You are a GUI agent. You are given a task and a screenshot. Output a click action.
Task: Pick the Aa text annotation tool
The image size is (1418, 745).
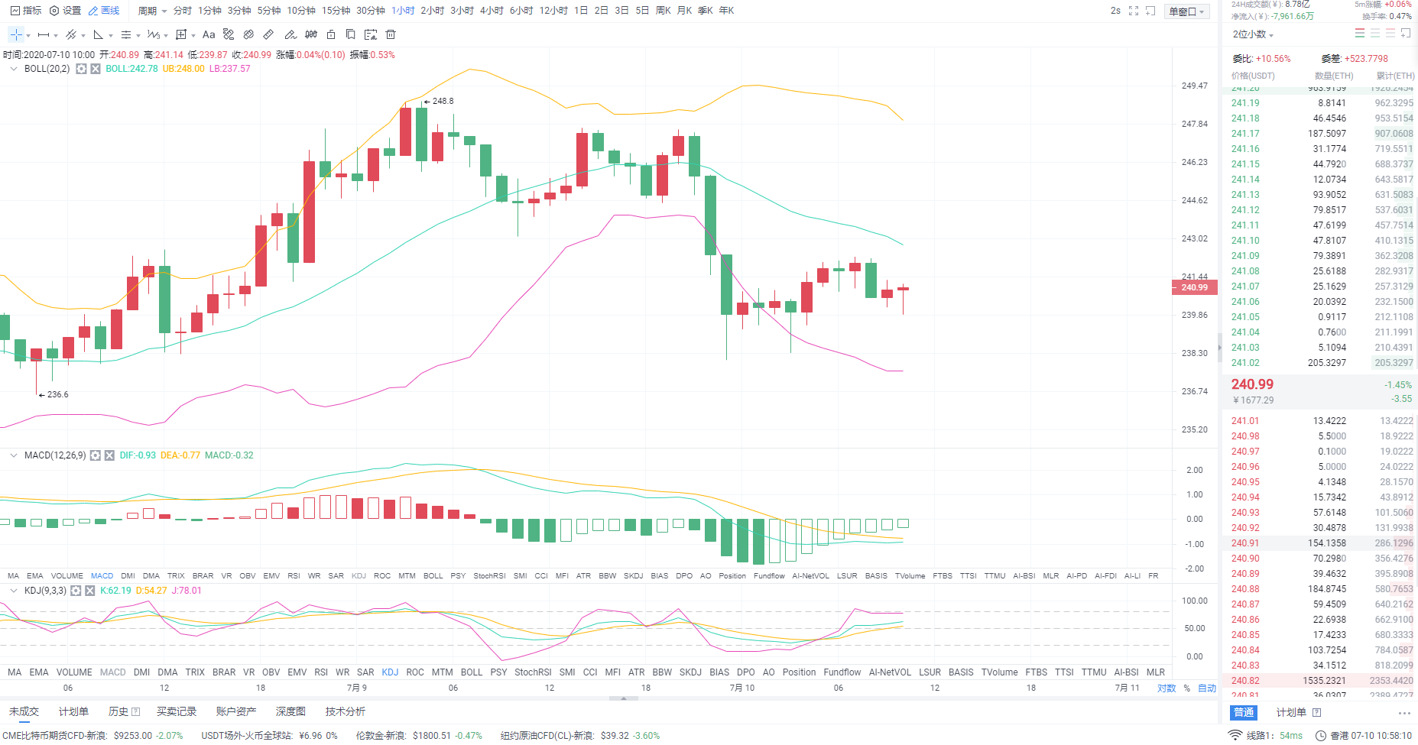click(209, 34)
